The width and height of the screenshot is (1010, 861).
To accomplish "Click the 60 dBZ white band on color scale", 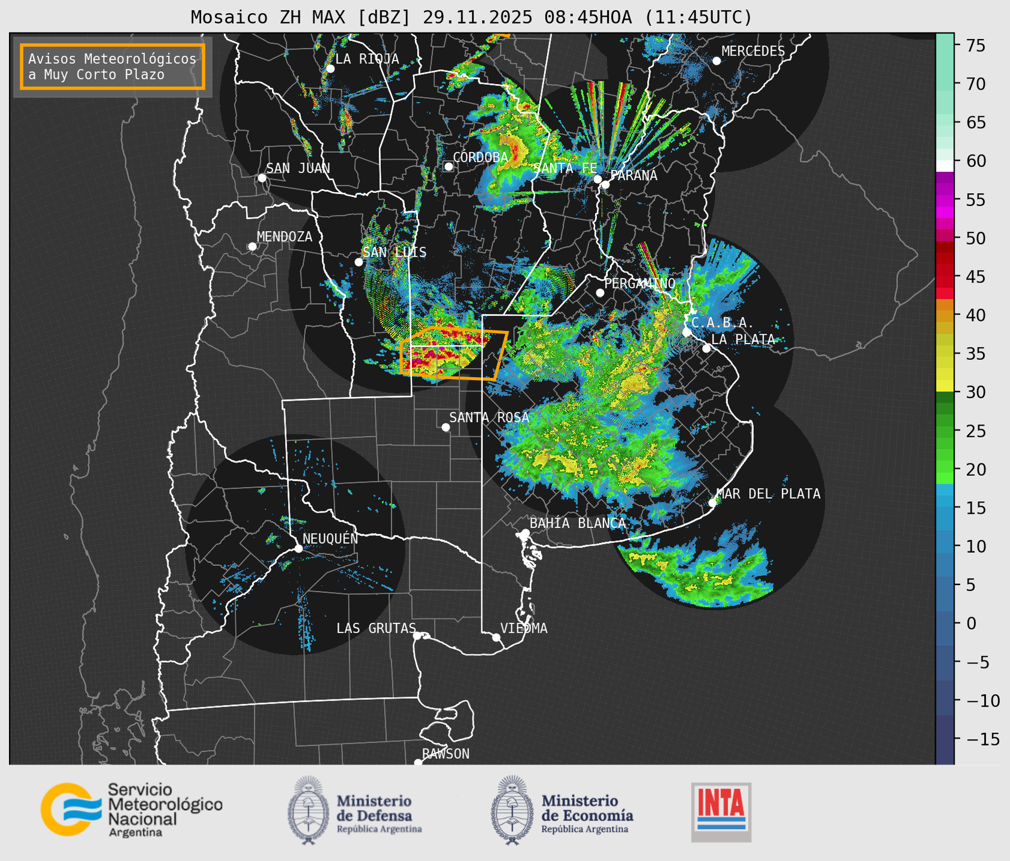I will click(945, 166).
